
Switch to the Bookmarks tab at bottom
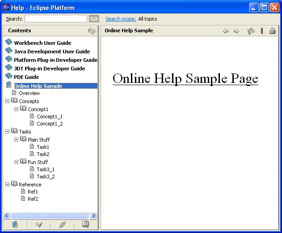(86, 224)
